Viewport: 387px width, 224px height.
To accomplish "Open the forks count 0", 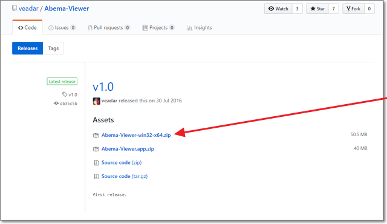I will pos(369,8).
